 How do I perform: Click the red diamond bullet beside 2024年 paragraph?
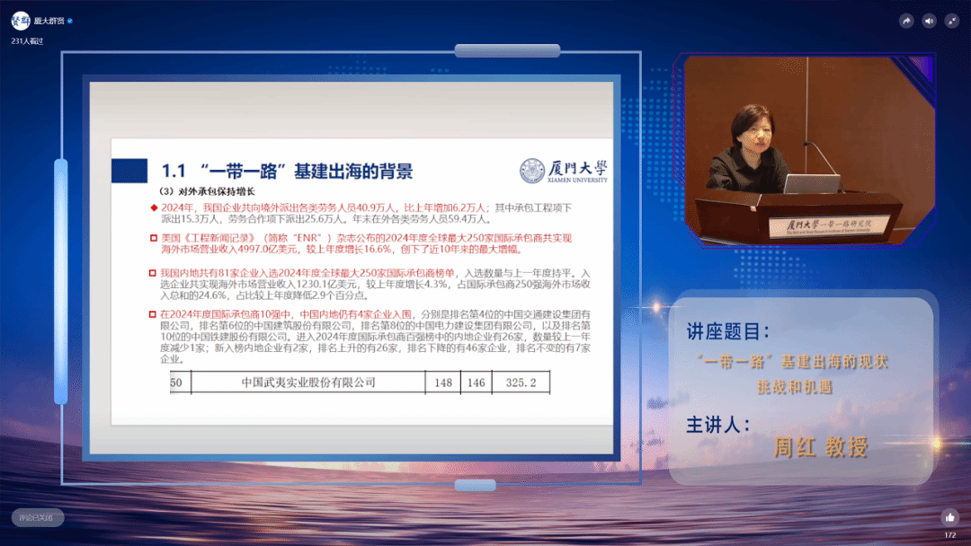pyautogui.click(x=154, y=207)
